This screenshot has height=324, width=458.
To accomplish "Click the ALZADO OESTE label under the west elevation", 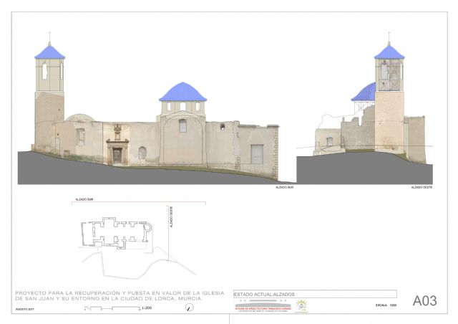I will (421, 187).
